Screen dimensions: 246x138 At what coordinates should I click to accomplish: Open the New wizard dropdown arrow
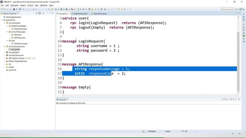click(x=5, y=9)
